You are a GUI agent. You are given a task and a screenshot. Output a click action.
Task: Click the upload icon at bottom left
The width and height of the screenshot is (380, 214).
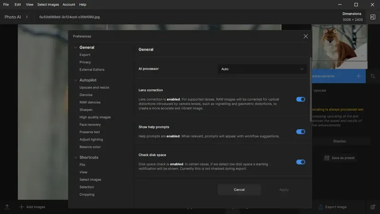(7, 207)
